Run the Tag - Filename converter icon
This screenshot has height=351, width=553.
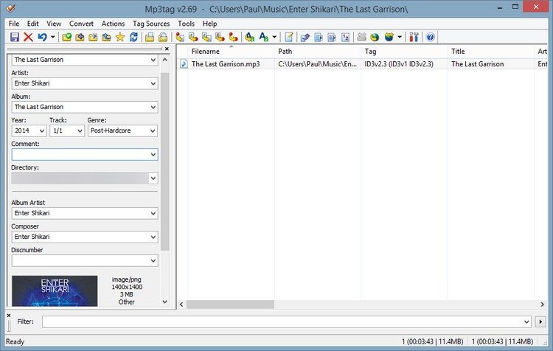point(180,37)
